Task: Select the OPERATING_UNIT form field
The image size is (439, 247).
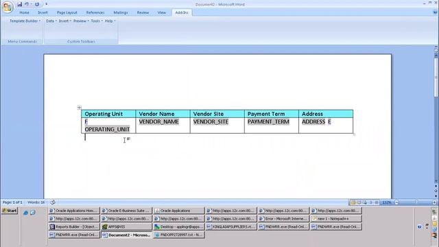Action: [x=107, y=130]
